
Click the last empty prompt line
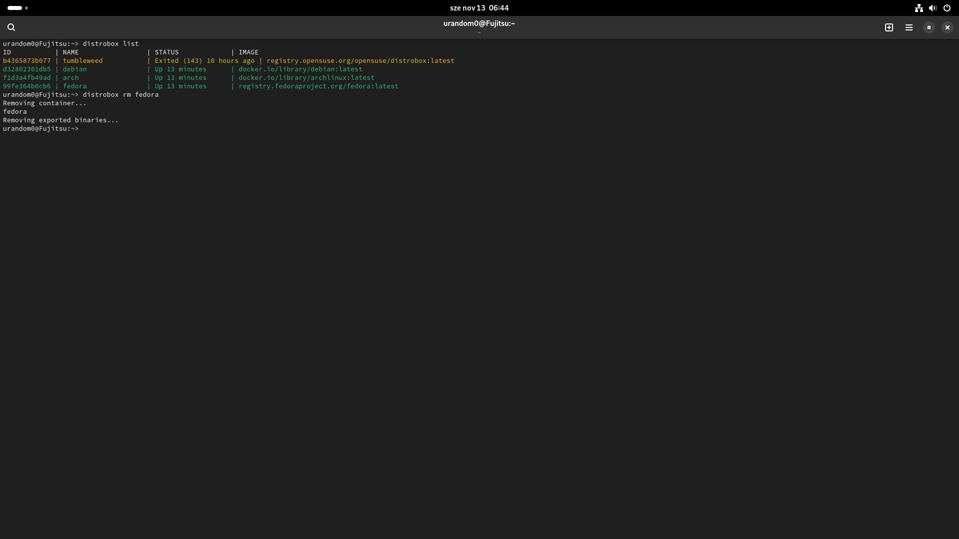coord(41,129)
